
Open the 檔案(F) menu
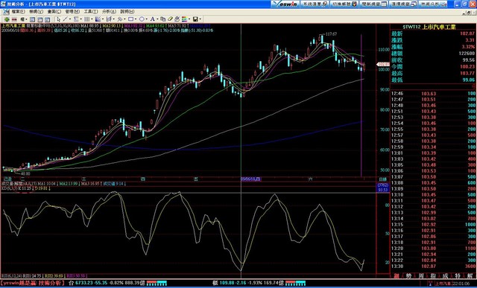(18, 12)
